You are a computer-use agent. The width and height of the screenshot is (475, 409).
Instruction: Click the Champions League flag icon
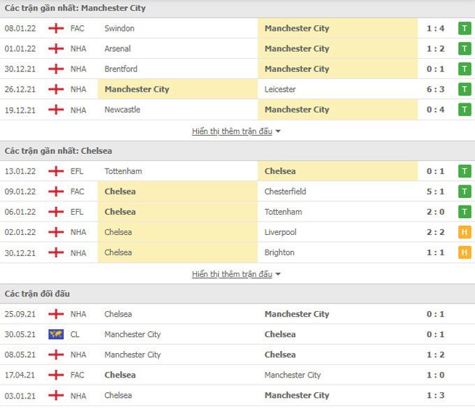coord(56,335)
